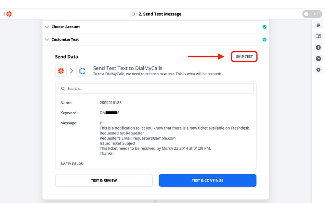The image size is (325, 203).
Task: Collapse the Customize Text section
Action: (65, 40)
